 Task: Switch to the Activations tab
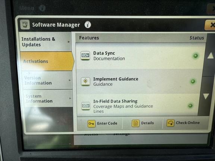47,61
